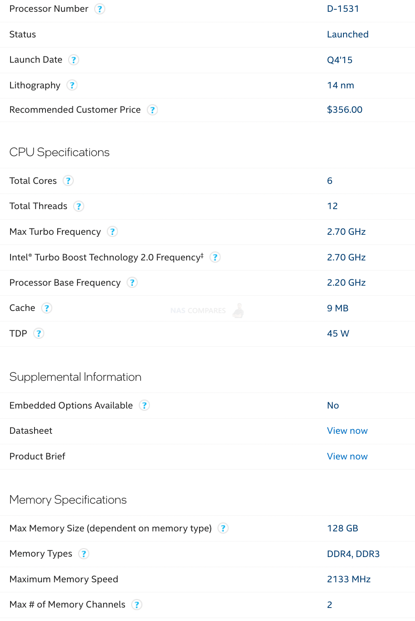This screenshot has width=415, height=621.
Task: Show help for Embedded Options Available
Action: [144, 406]
